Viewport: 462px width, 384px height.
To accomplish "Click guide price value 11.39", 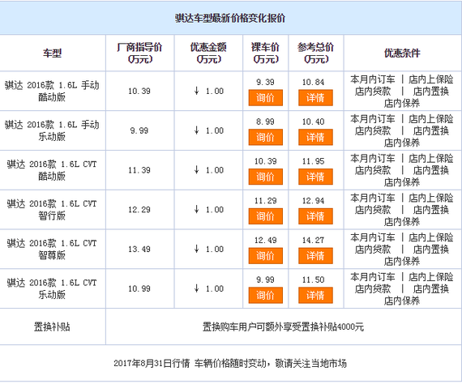I will tap(139, 170).
